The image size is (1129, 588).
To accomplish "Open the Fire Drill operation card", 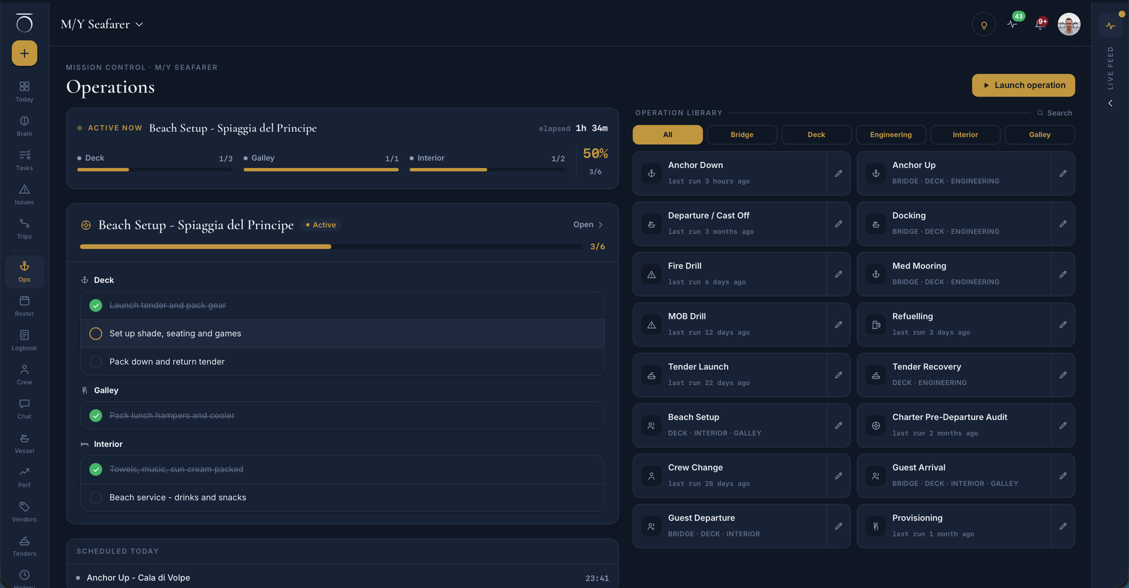I will (729, 274).
